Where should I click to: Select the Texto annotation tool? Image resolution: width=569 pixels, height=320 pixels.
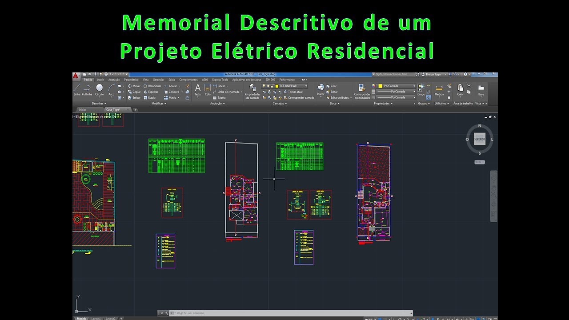tap(198, 89)
